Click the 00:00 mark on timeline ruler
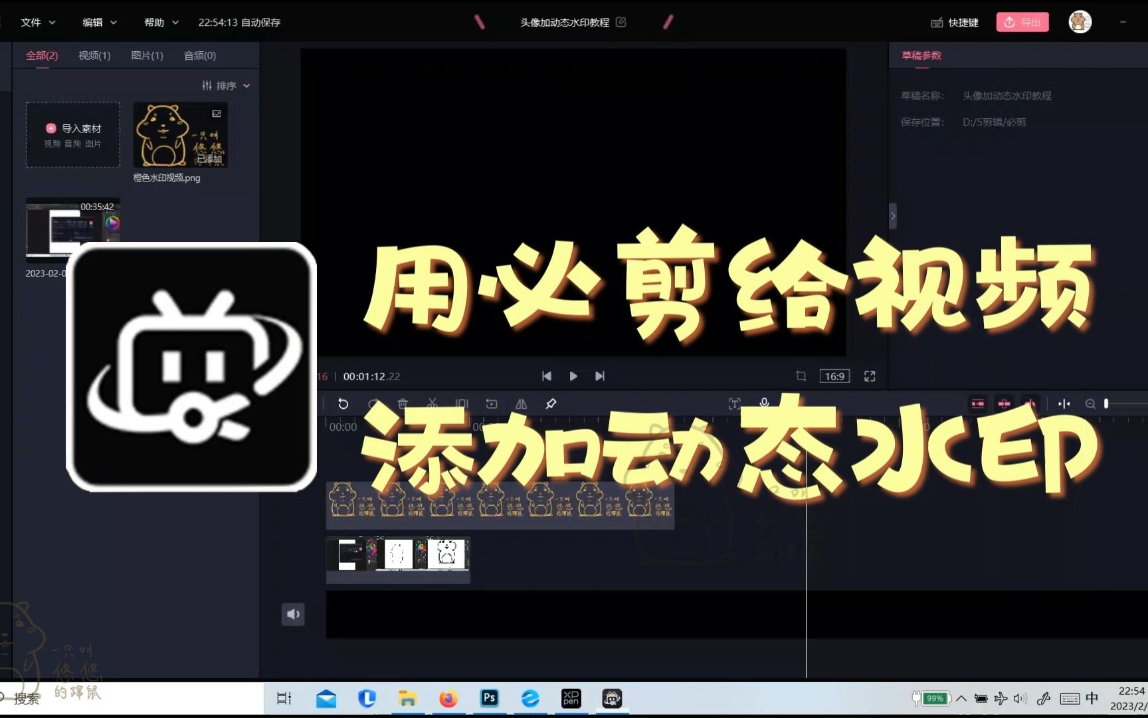The image size is (1148, 718). pos(343,427)
